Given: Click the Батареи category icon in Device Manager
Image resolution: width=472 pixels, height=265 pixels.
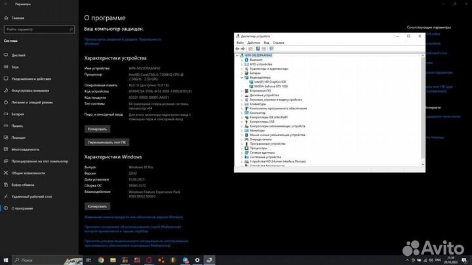Looking at the screenshot, I should pos(246,73).
